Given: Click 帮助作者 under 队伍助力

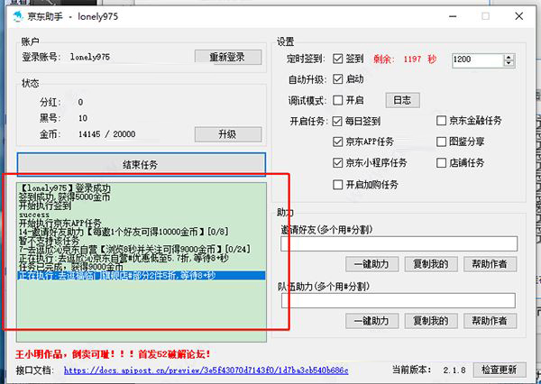Looking at the screenshot, I should [490, 321].
